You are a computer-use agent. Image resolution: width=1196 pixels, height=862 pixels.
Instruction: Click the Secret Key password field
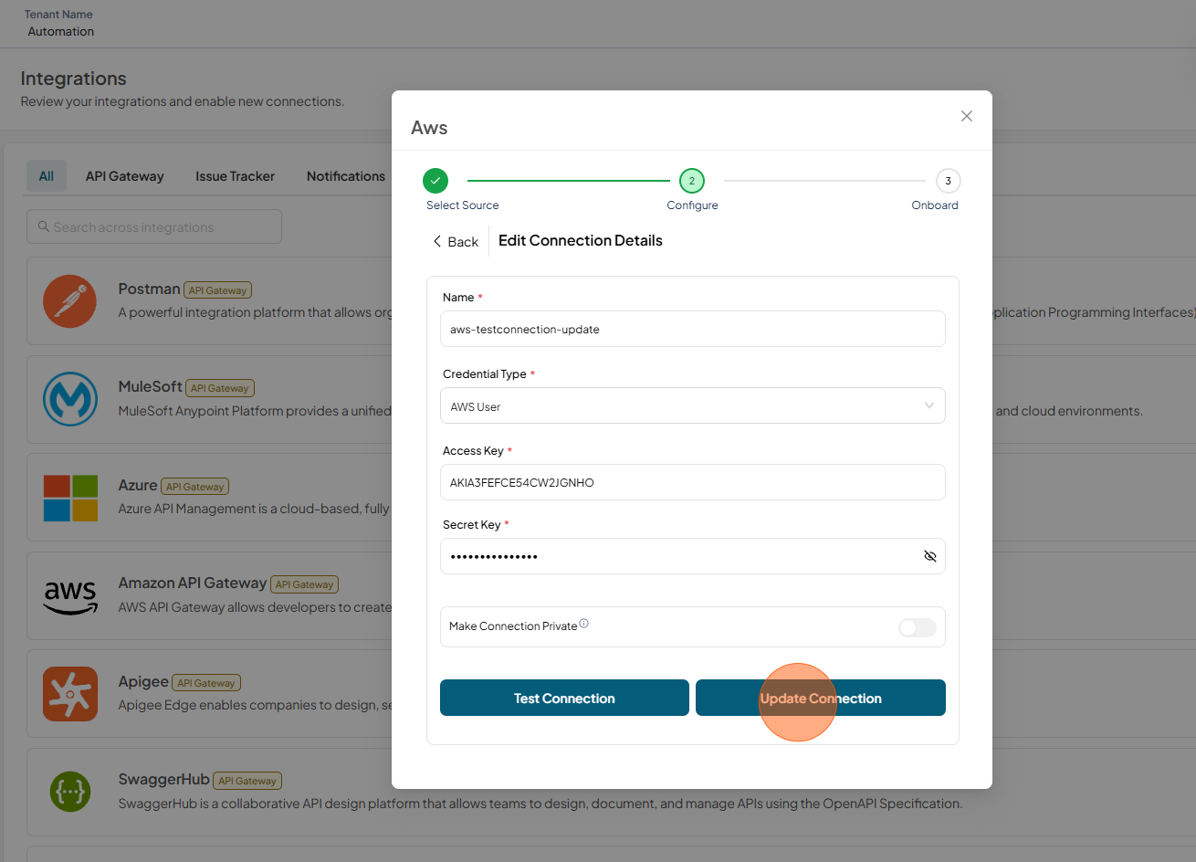[692, 556]
